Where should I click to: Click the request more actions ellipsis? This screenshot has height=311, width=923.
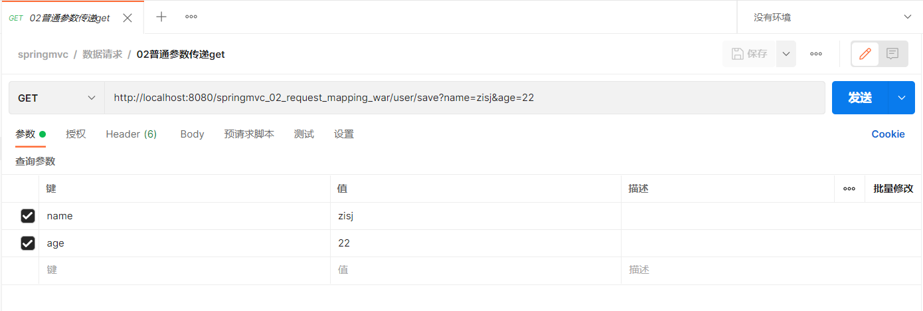point(816,54)
